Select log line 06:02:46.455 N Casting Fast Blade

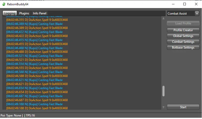(34, 40)
